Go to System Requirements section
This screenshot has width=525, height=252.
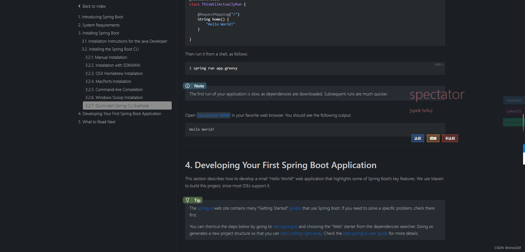pos(99,25)
